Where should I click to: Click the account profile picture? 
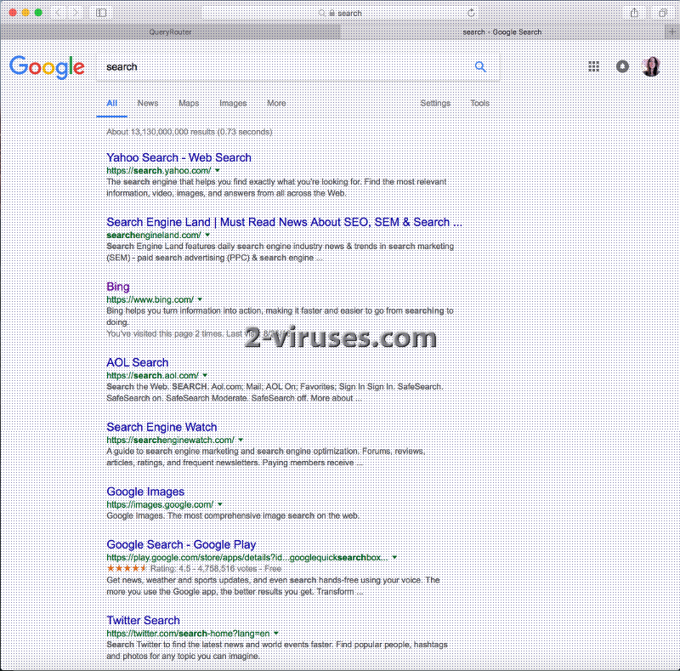pyautogui.click(x=652, y=67)
